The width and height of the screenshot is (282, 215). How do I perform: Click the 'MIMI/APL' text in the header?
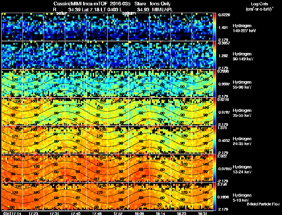[x=163, y=10]
